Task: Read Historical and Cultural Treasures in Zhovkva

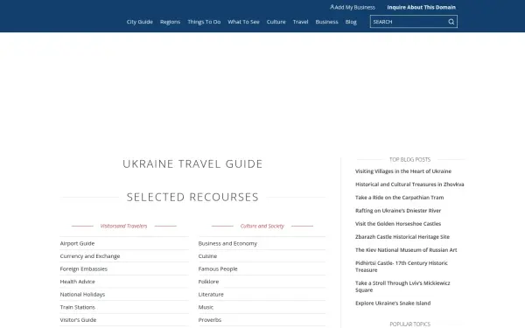Action: coord(409,185)
